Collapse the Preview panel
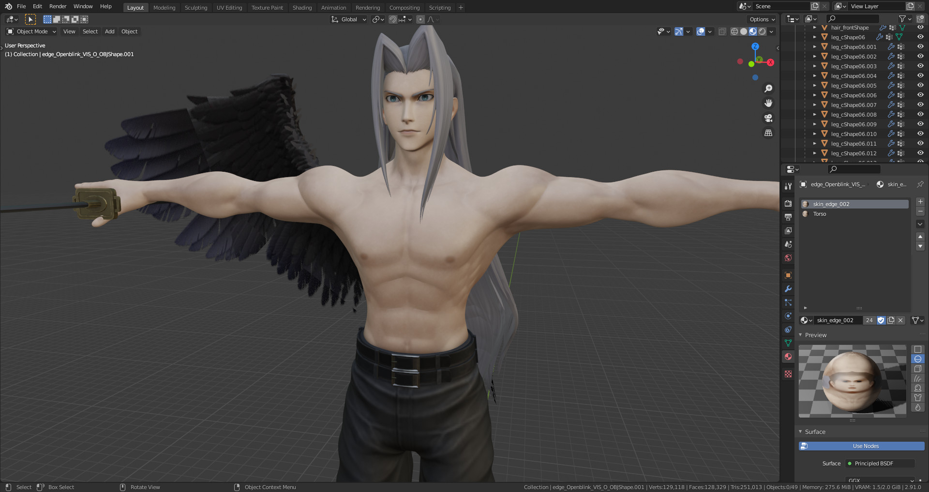The height and width of the screenshot is (492, 929). tap(800, 335)
